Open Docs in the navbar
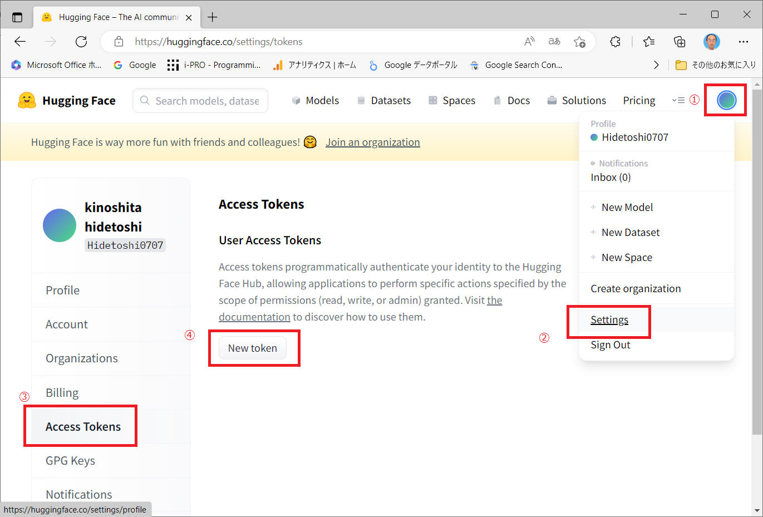Image resolution: width=763 pixels, height=517 pixels. (511, 101)
